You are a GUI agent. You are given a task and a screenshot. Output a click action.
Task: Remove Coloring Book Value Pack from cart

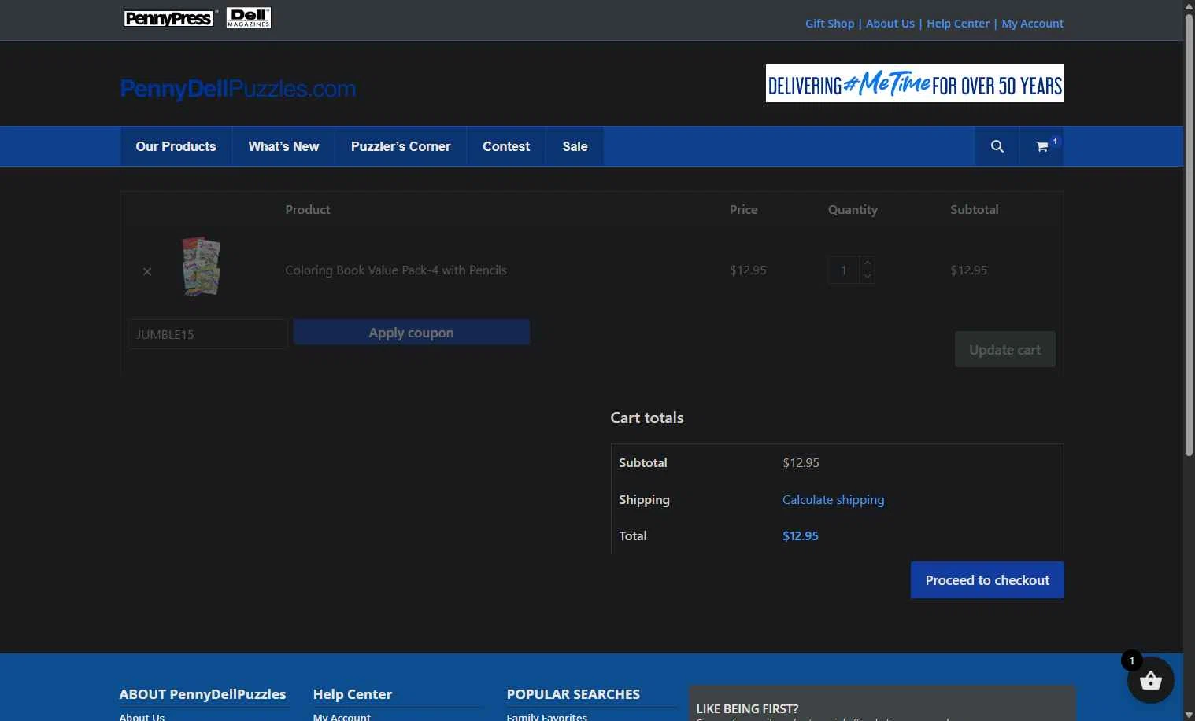coord(147,271)
